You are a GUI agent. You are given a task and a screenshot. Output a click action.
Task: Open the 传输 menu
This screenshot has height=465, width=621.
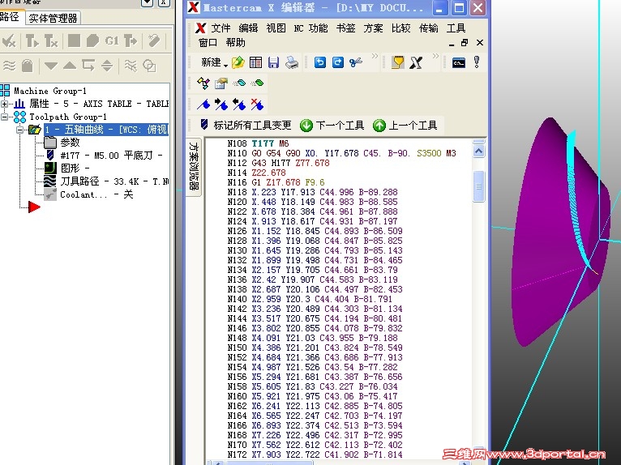click(x=429, y=28)
